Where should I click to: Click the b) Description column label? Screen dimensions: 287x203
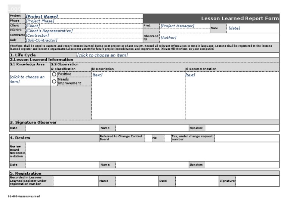pos(103,69)
